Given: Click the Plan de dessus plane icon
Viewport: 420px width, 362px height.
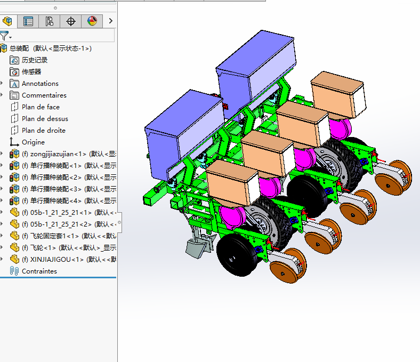Looking at the screenshot, I should coord(14,119).
